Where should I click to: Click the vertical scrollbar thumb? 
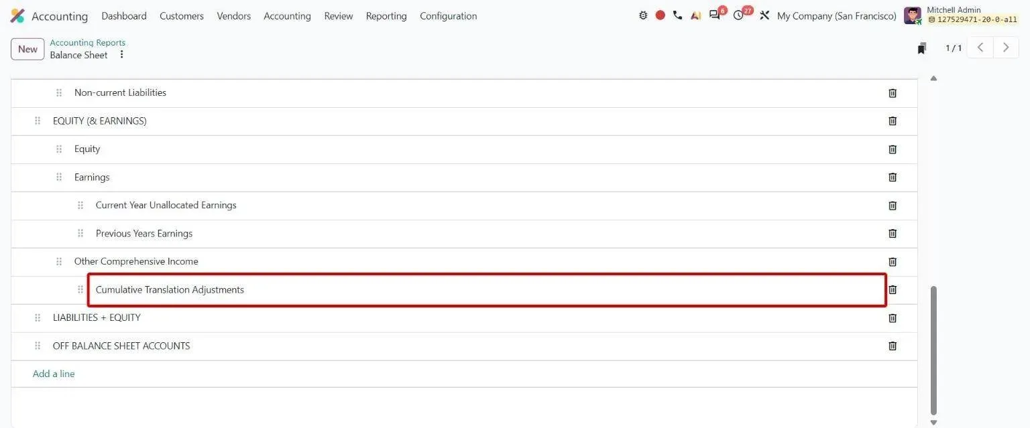click(933, 351)
